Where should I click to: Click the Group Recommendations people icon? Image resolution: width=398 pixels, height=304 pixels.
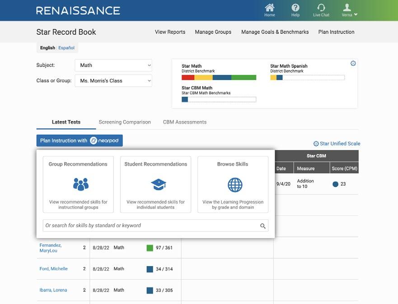tap(81, 184)
